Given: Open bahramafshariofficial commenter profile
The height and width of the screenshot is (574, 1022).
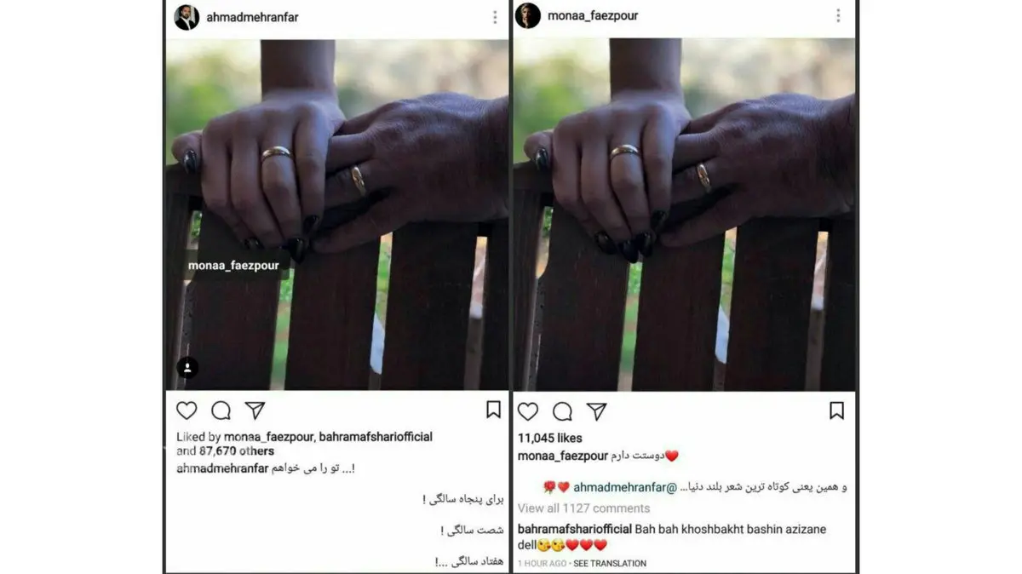Looking at the screenshot, I should [577, 529].
